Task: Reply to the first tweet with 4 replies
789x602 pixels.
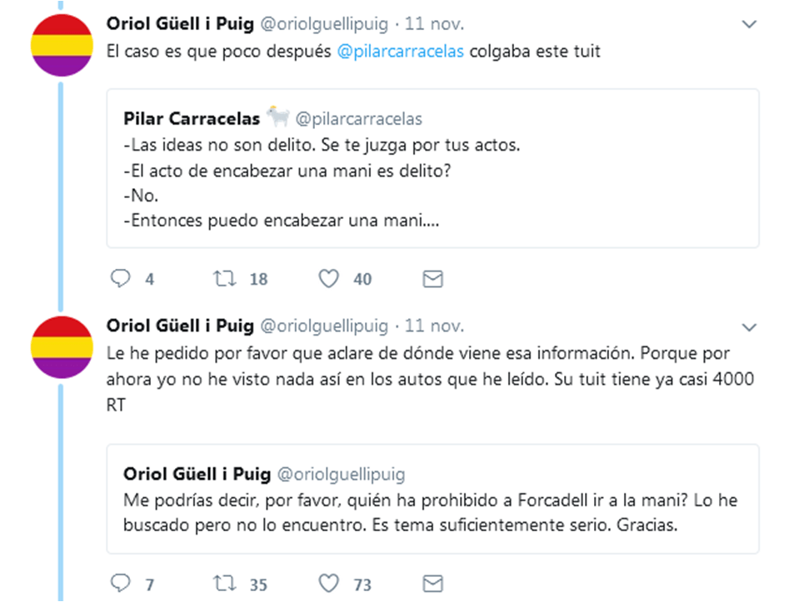Action: coord(122,279)
